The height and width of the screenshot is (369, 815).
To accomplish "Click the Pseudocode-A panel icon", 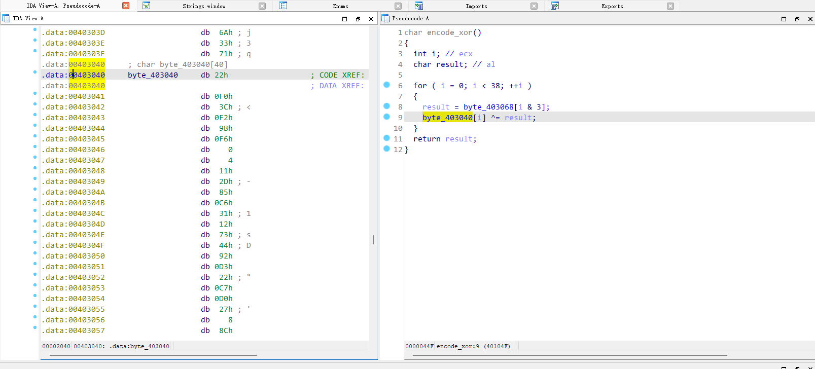I will click(x=385, y=18).
